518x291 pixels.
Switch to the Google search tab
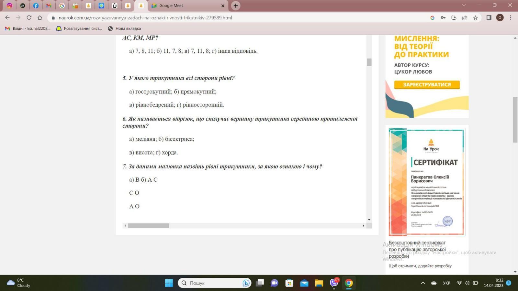click(62, 5)
